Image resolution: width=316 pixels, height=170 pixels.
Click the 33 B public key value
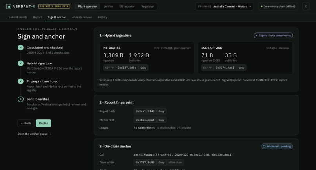click(231, 55)
